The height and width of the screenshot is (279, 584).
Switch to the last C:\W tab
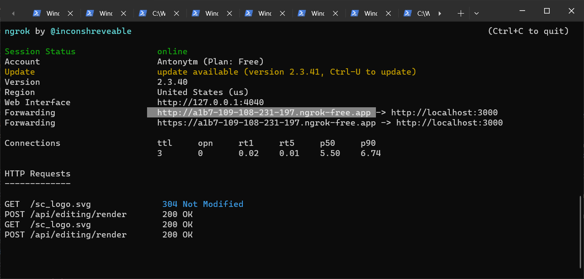click(x=423, y=14)
